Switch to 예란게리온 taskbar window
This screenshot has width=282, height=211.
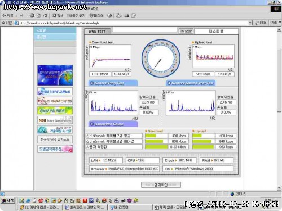41,207
